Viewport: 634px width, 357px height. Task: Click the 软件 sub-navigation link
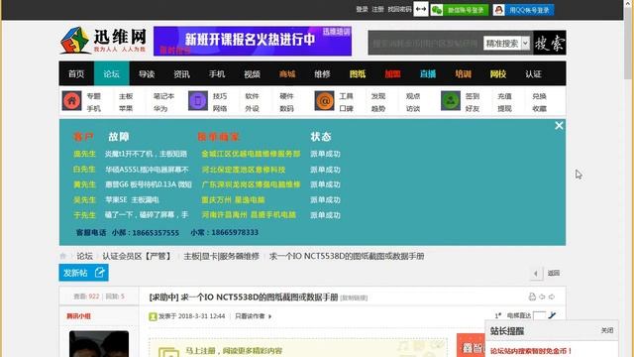[252, 96]
